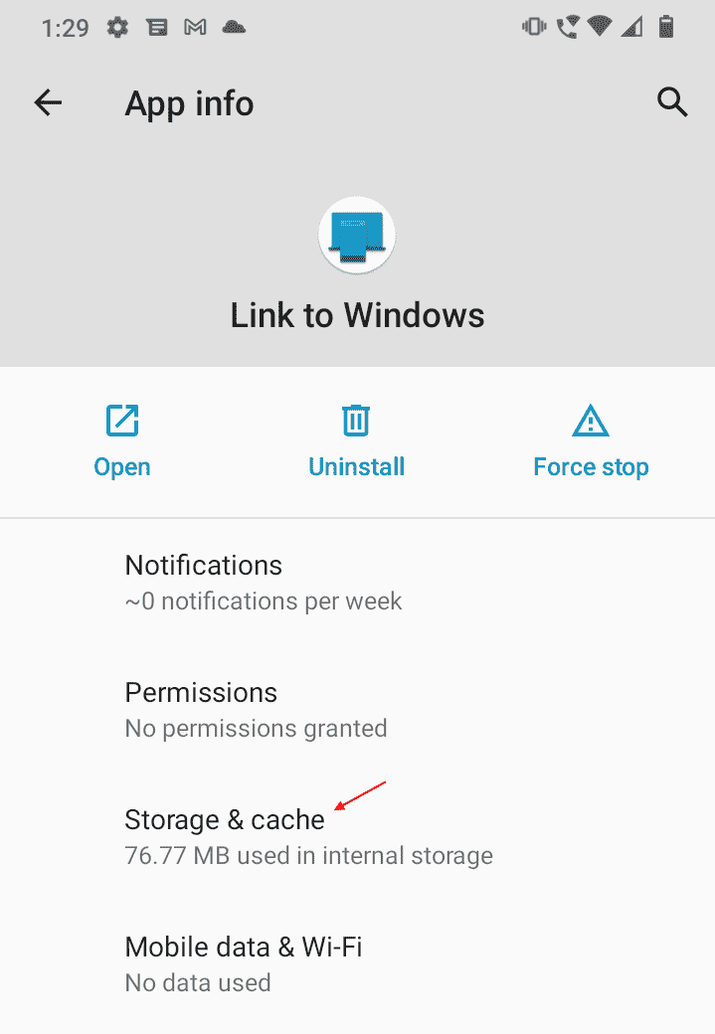Tap the Wi-Fi calling status icon
715x1034 pixels.
[567, 27]
